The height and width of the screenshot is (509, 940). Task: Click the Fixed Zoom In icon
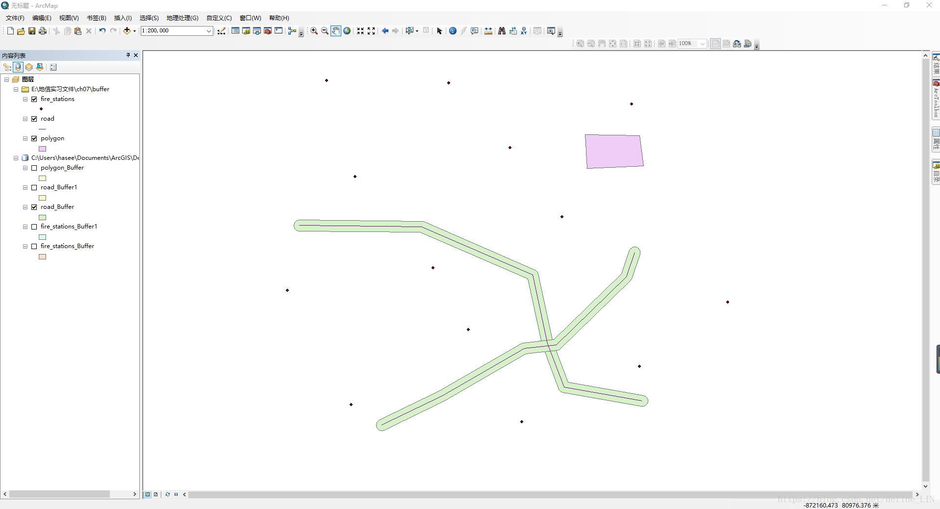tap(360, 31)
